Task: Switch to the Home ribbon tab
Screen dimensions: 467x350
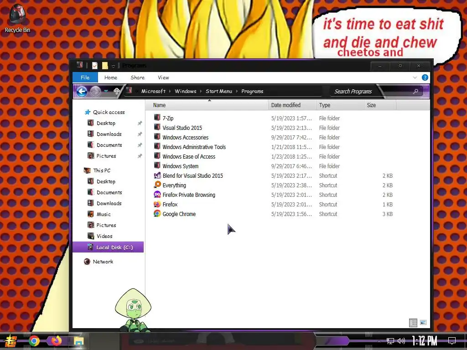Action: coord(111,77)
